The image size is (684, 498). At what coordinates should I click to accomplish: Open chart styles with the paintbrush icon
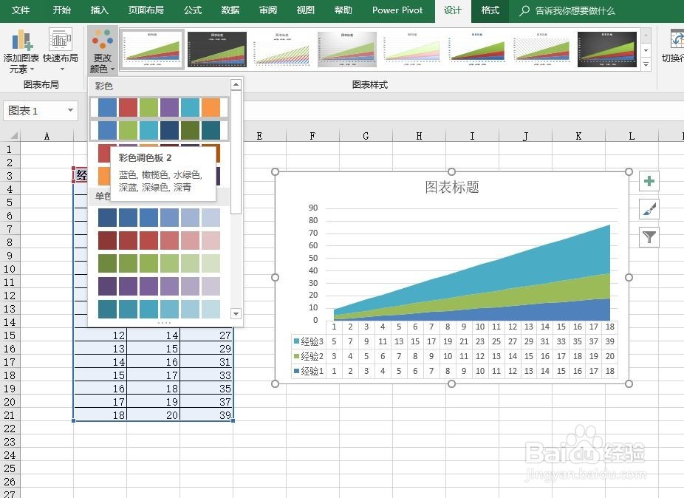(649, 208)
